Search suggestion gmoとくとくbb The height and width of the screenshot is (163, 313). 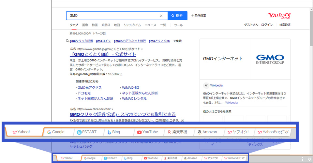(x=159, y=41)
